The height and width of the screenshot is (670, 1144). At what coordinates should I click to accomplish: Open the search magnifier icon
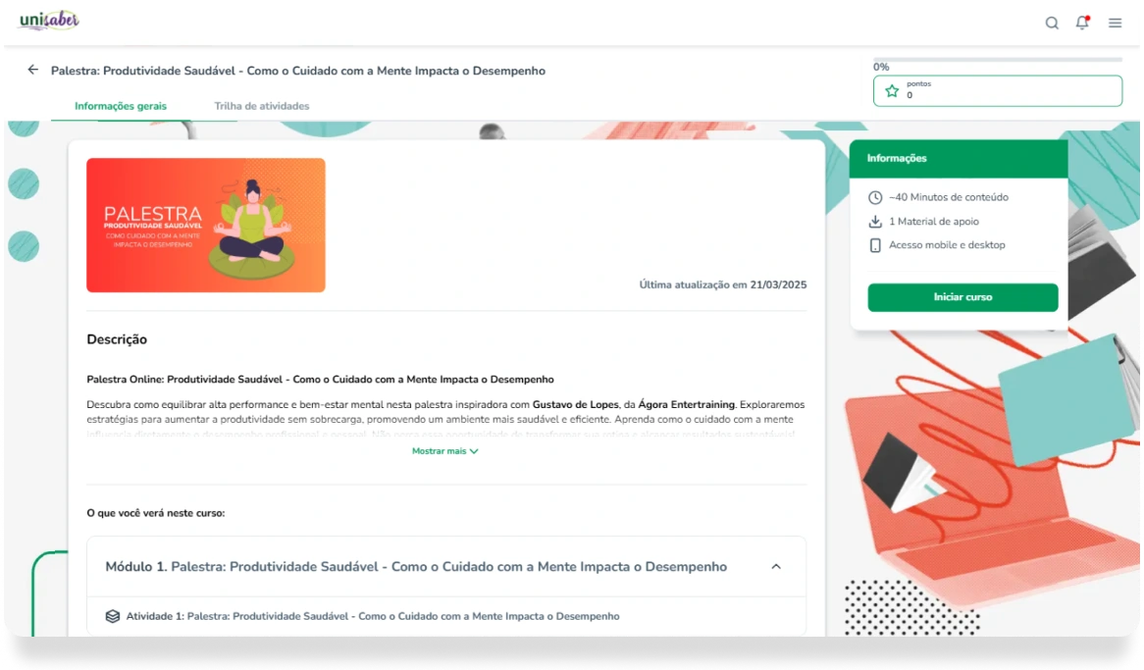click(1052, 23)
